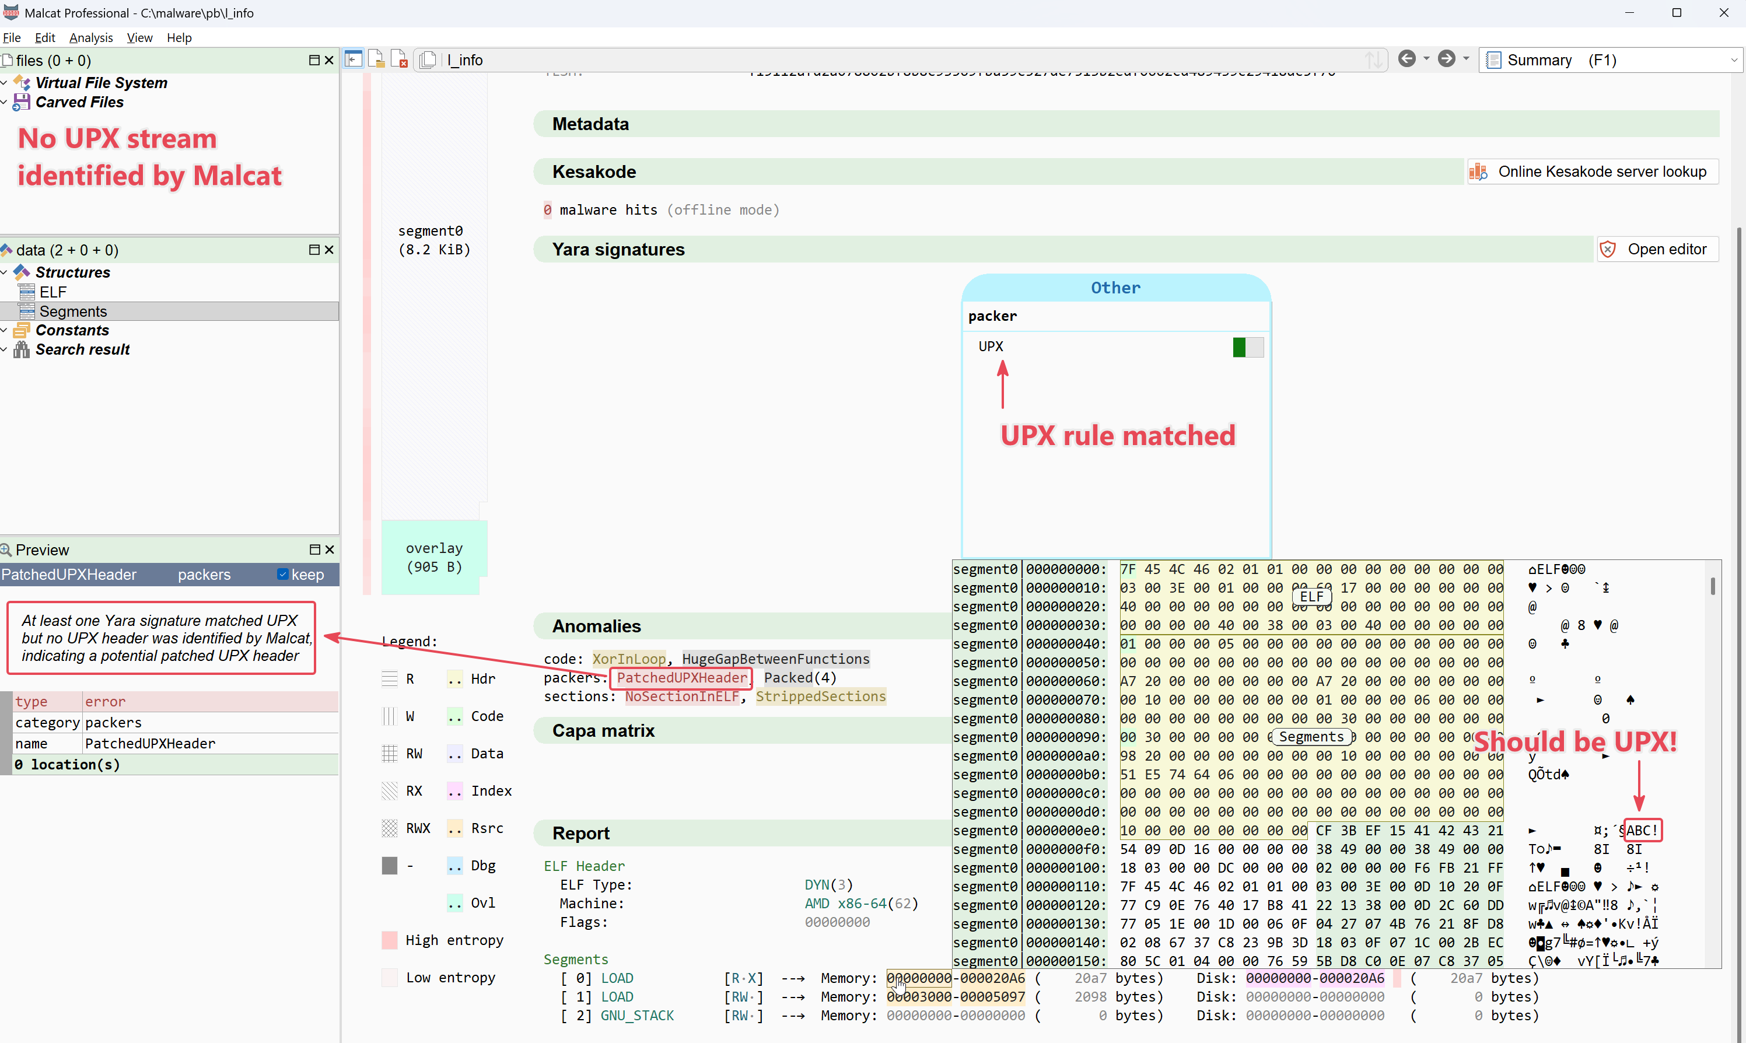
Task: Click the Constants folder icon
Action: click(22, 330)
